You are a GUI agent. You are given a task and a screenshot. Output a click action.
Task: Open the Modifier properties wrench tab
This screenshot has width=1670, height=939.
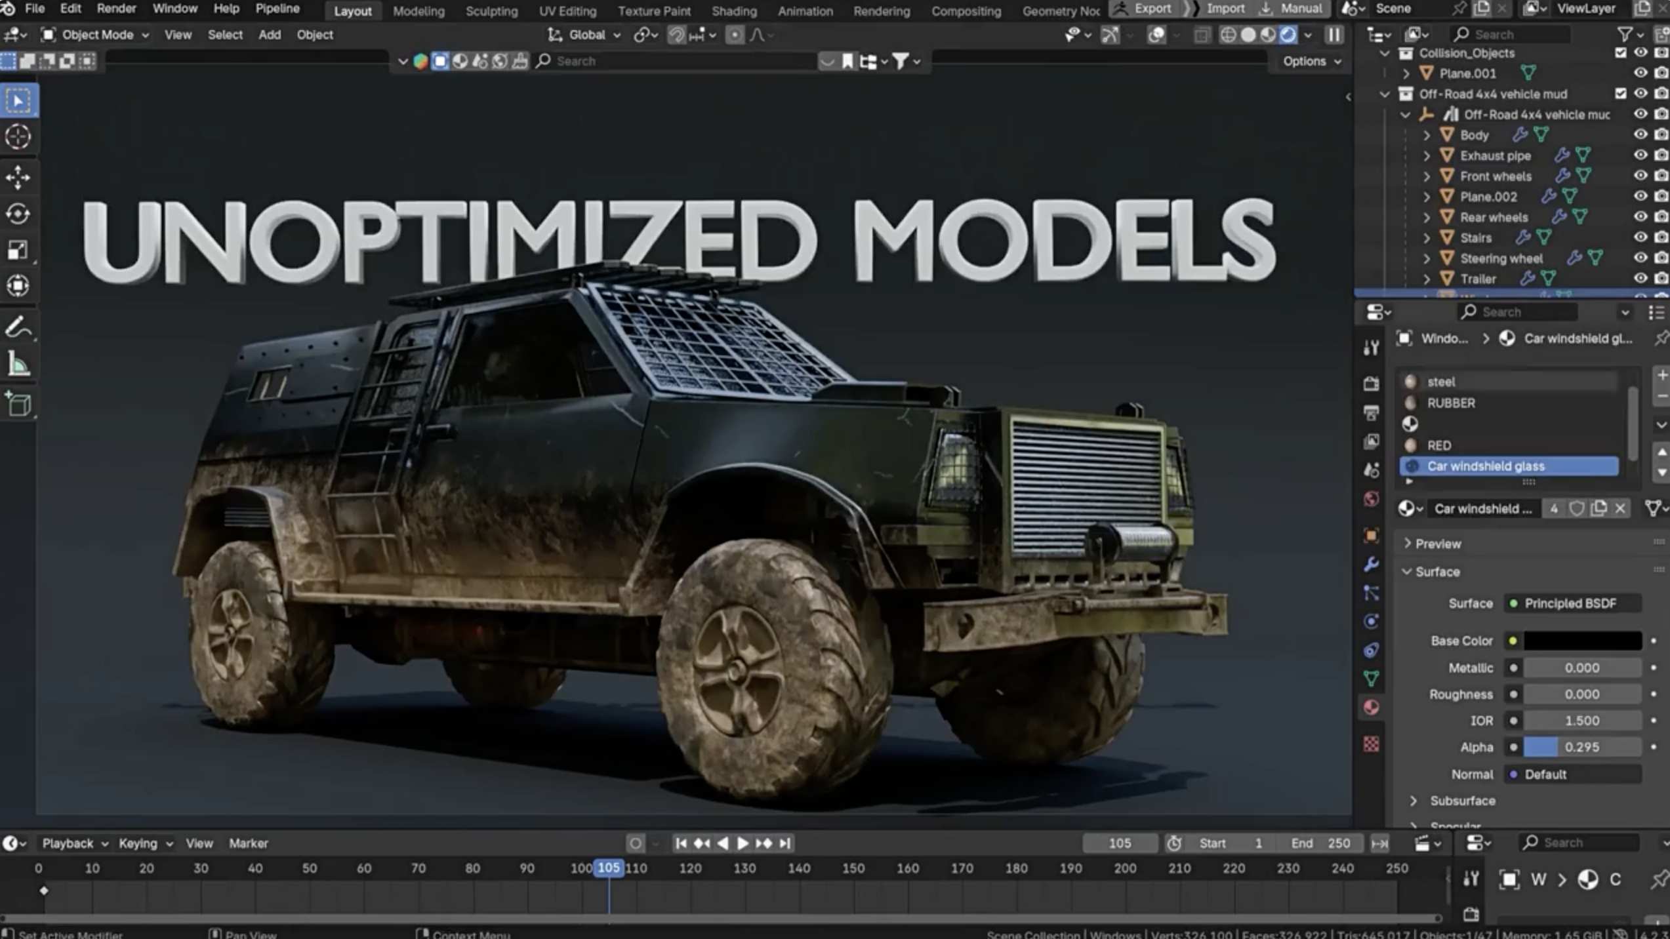coord(1371,565)
